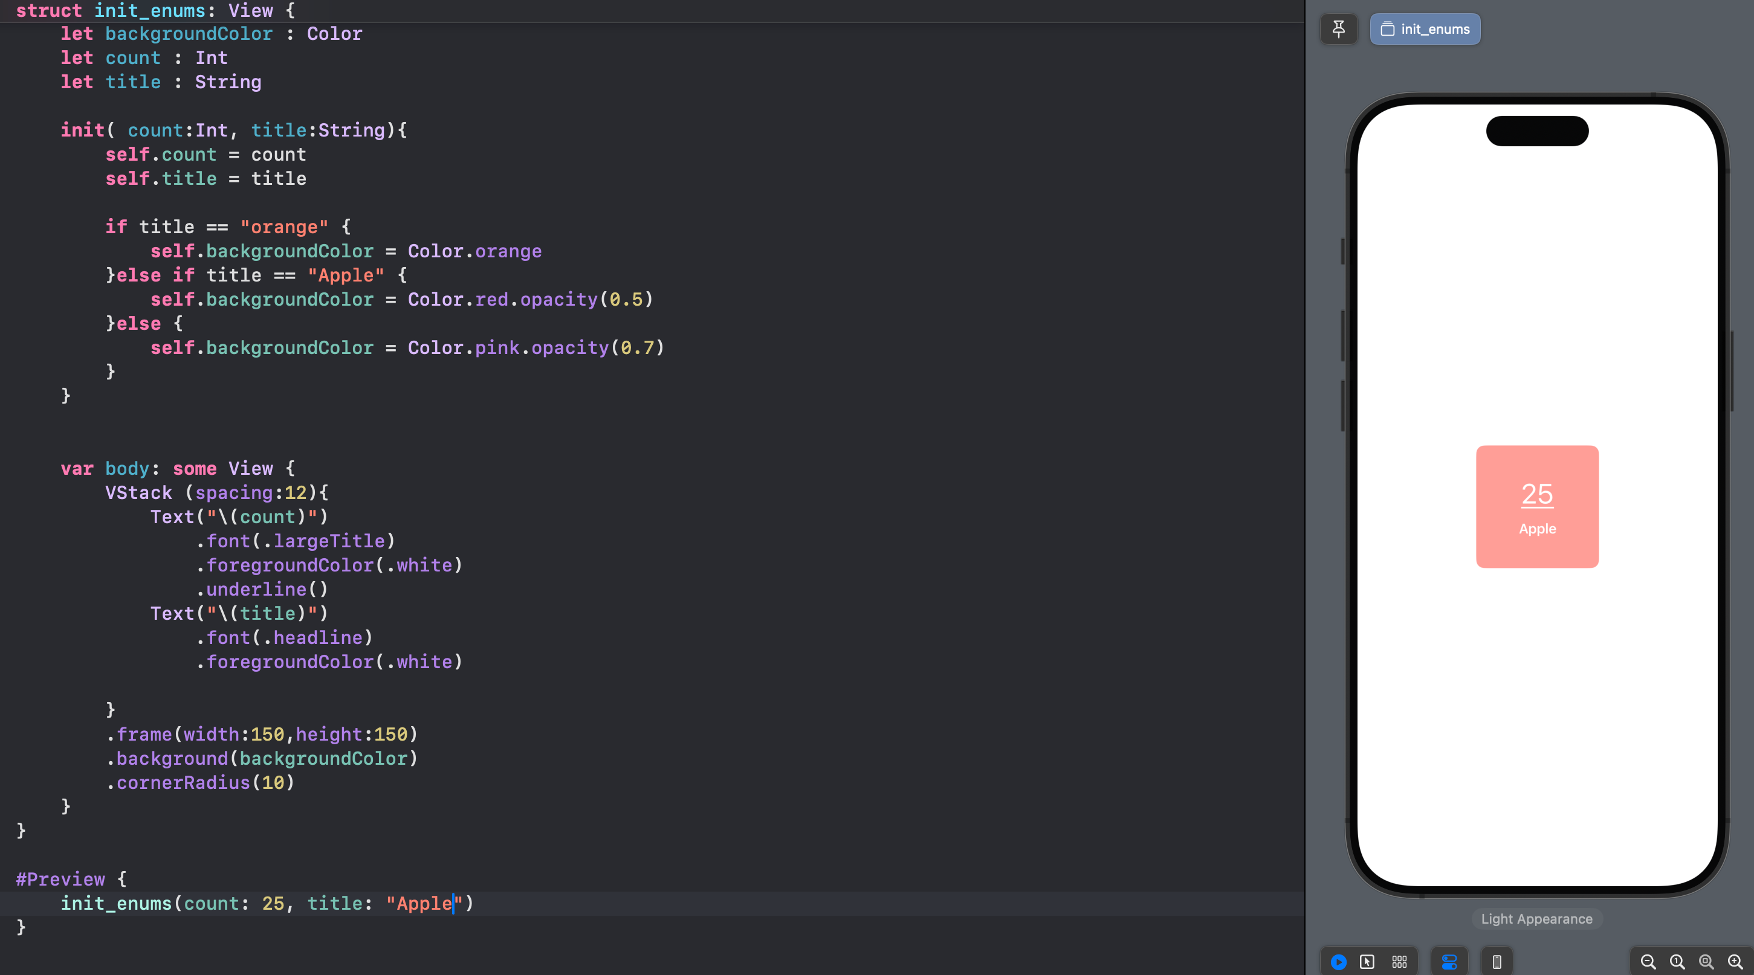Click the 'let title : String' line
The width and height of the screenshot is (1754, 975).
[161, 82]
